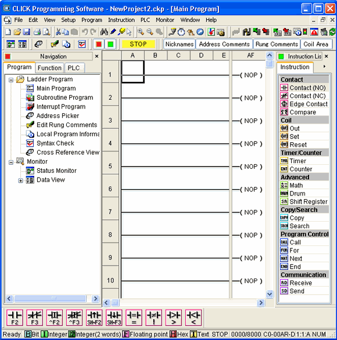The width and height of the screenshot is (337, 340).
Task: Open the Monitor menu
Action: click(x=165, y=20)
